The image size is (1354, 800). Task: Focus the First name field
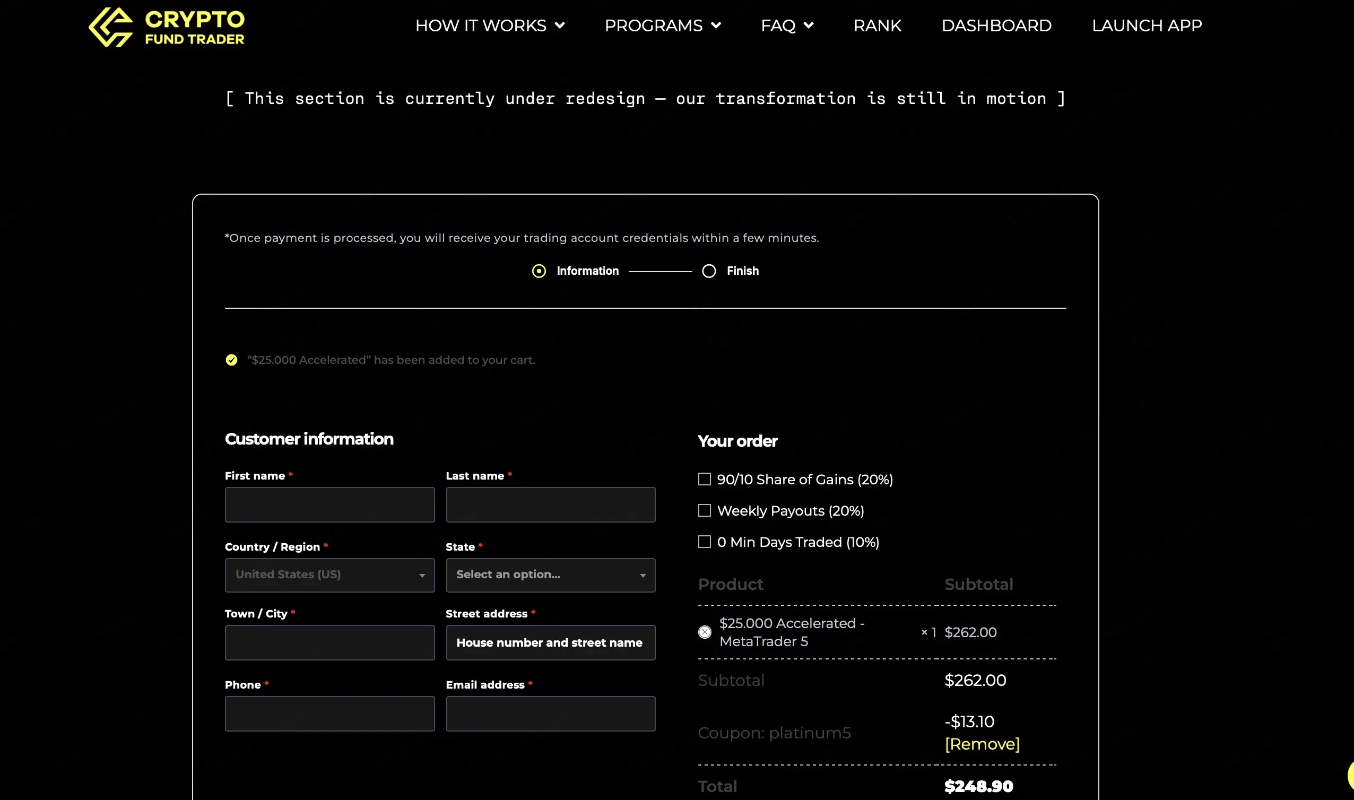tap(330, 505)
